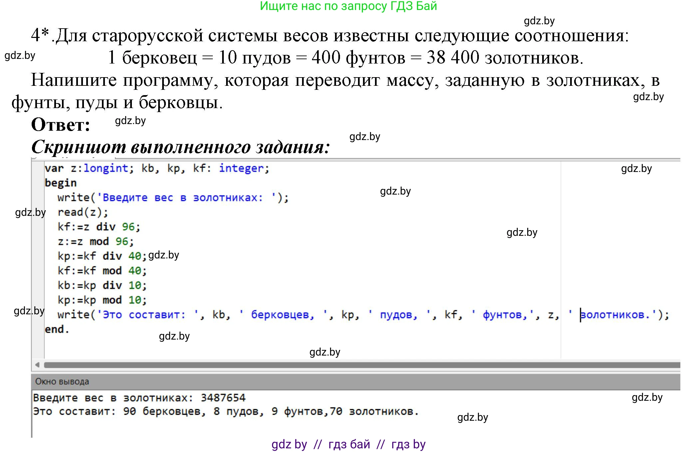Click the keyword begin in the code

tap(61, 182)
